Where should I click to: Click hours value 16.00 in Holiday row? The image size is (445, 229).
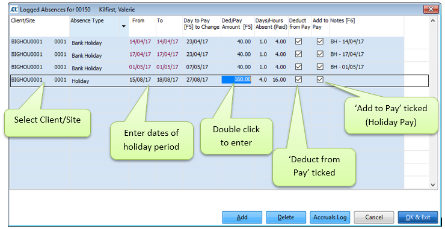pyautogui.click(x=279, y=80)
